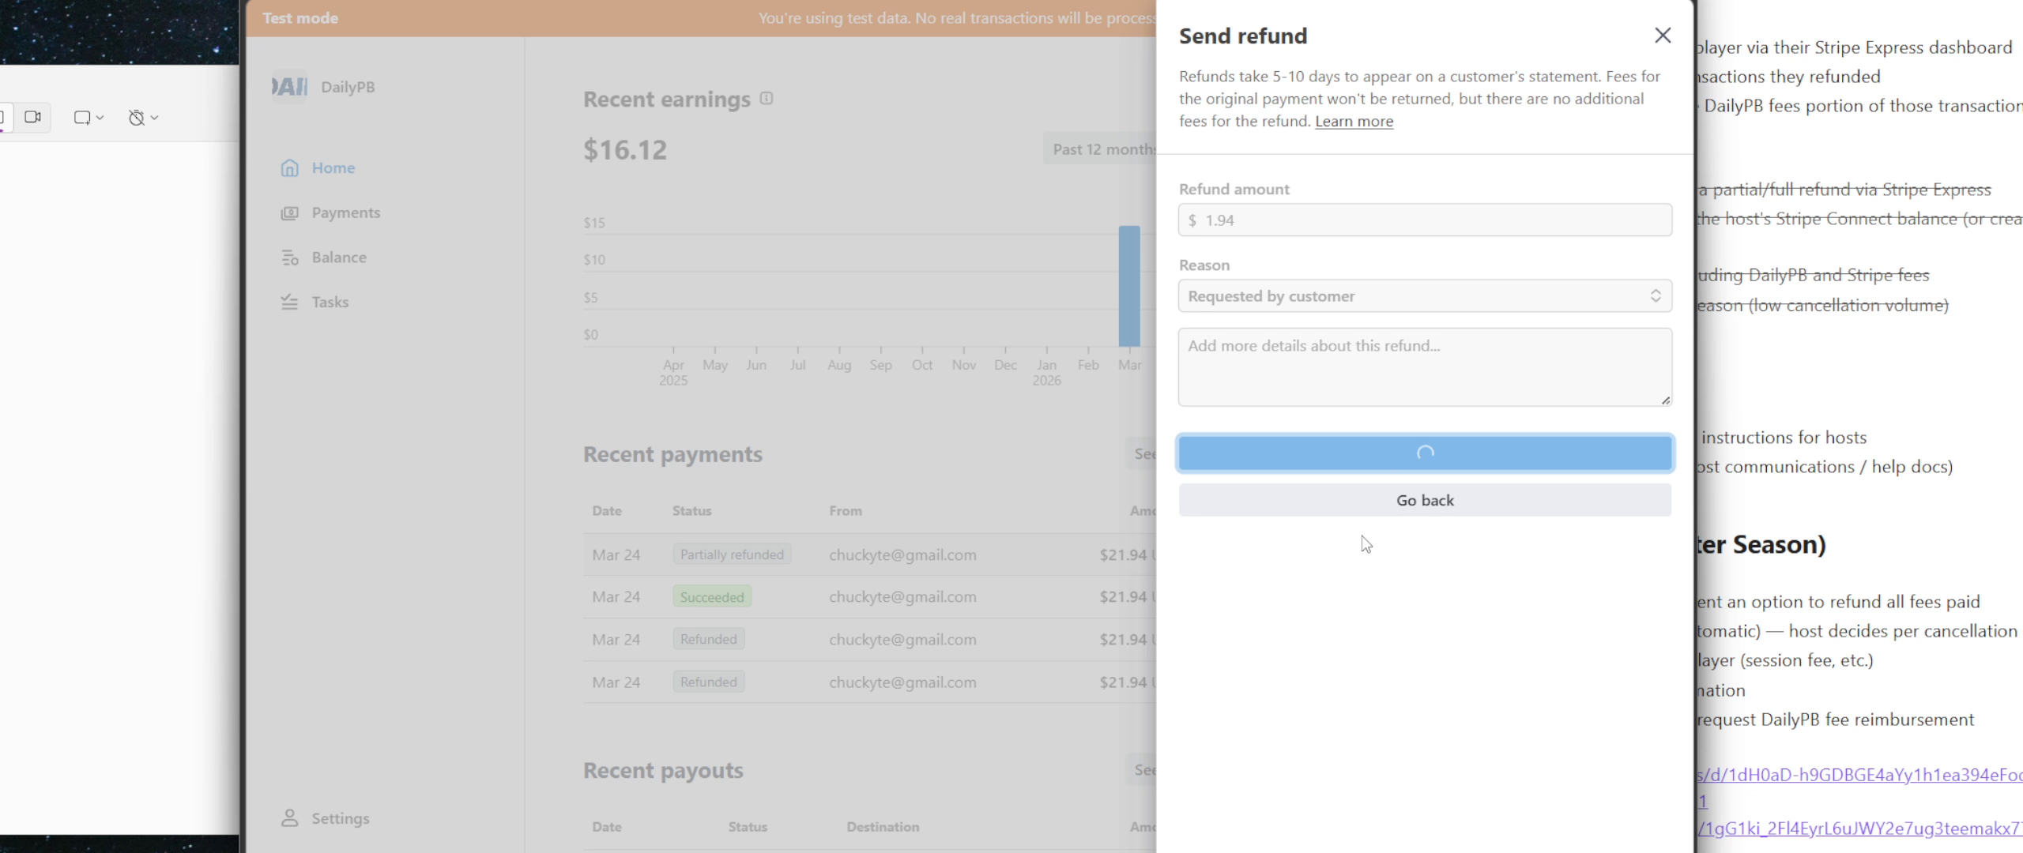2023x853 pixels.
Task: Click the Destination header in Recent payouts
Action: click(883, 827)
